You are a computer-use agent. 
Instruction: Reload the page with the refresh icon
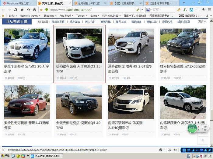click(x=16, y=10)
